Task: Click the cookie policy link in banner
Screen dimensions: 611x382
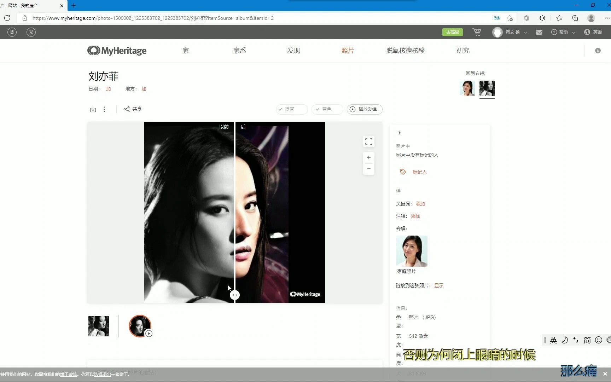Action: pyautogui.click(x=69, y=374)
